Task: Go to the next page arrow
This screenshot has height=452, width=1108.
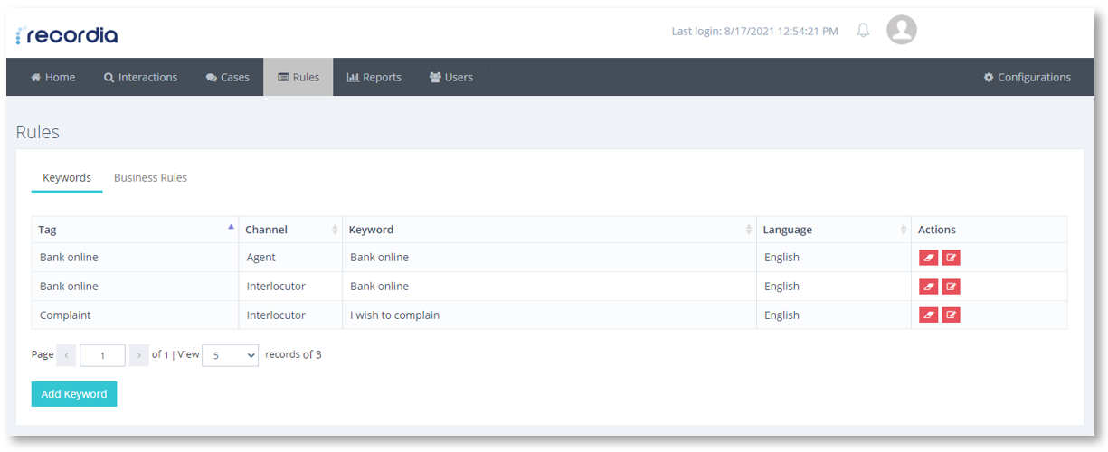Action: (138, 355)
